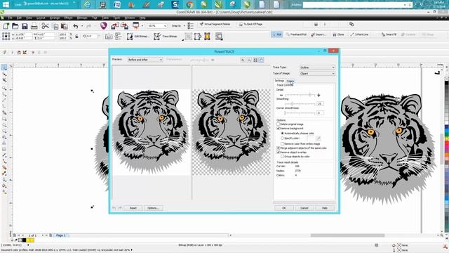Paste with the clipboard icon

point(65,27)
